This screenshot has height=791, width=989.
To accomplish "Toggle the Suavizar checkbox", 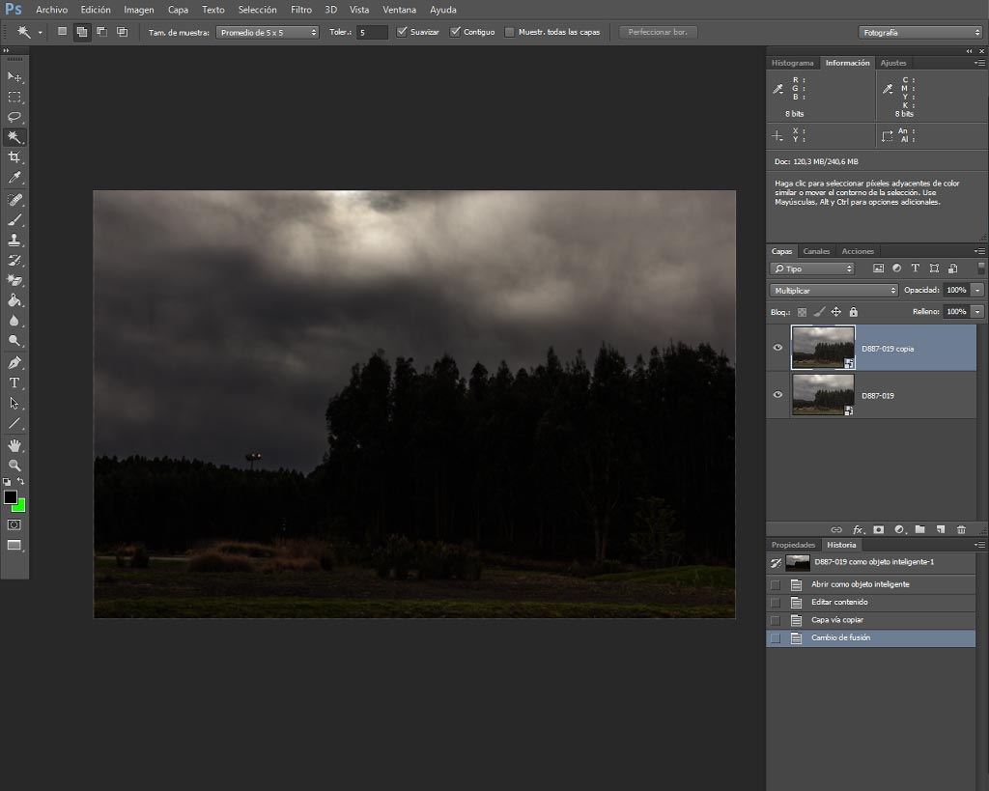I will (402, 32).
